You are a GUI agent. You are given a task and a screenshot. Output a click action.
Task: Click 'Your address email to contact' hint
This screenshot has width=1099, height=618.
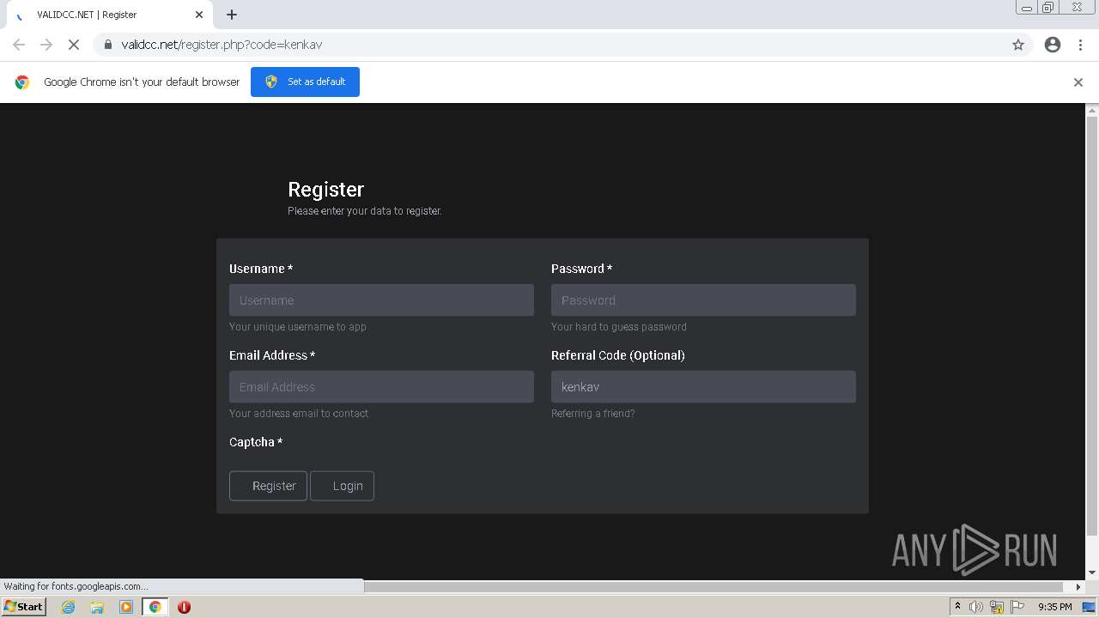coord(299,414)
